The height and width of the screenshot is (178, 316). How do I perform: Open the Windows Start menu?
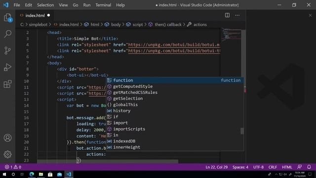point(4,175)
